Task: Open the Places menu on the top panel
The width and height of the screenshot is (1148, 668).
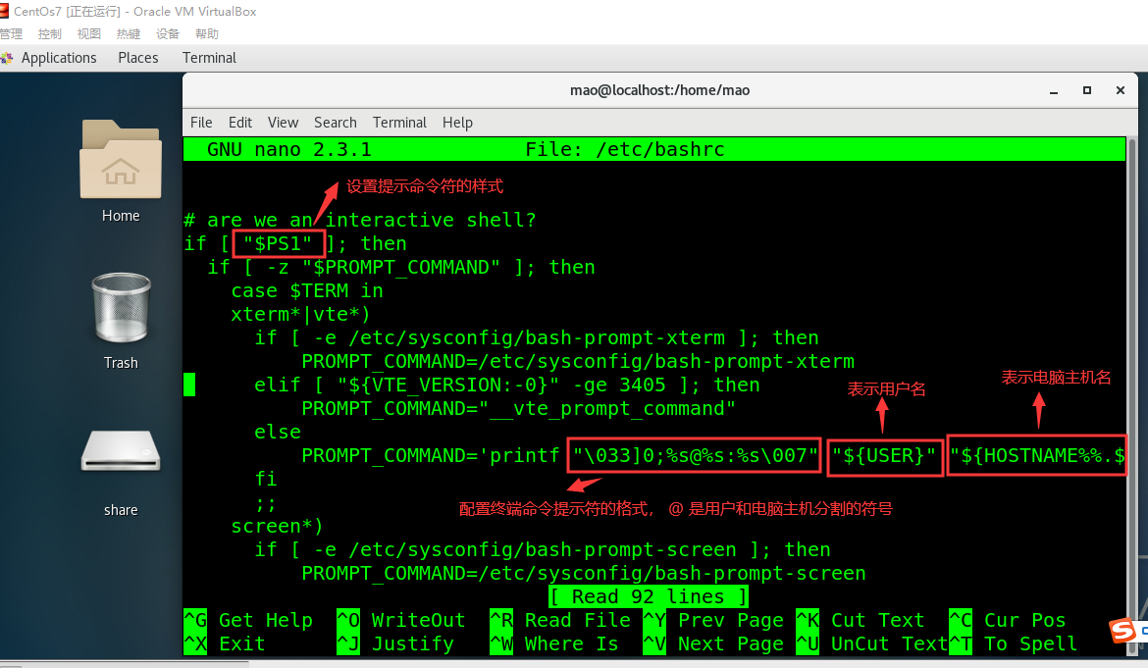Action: click(137, 58)
